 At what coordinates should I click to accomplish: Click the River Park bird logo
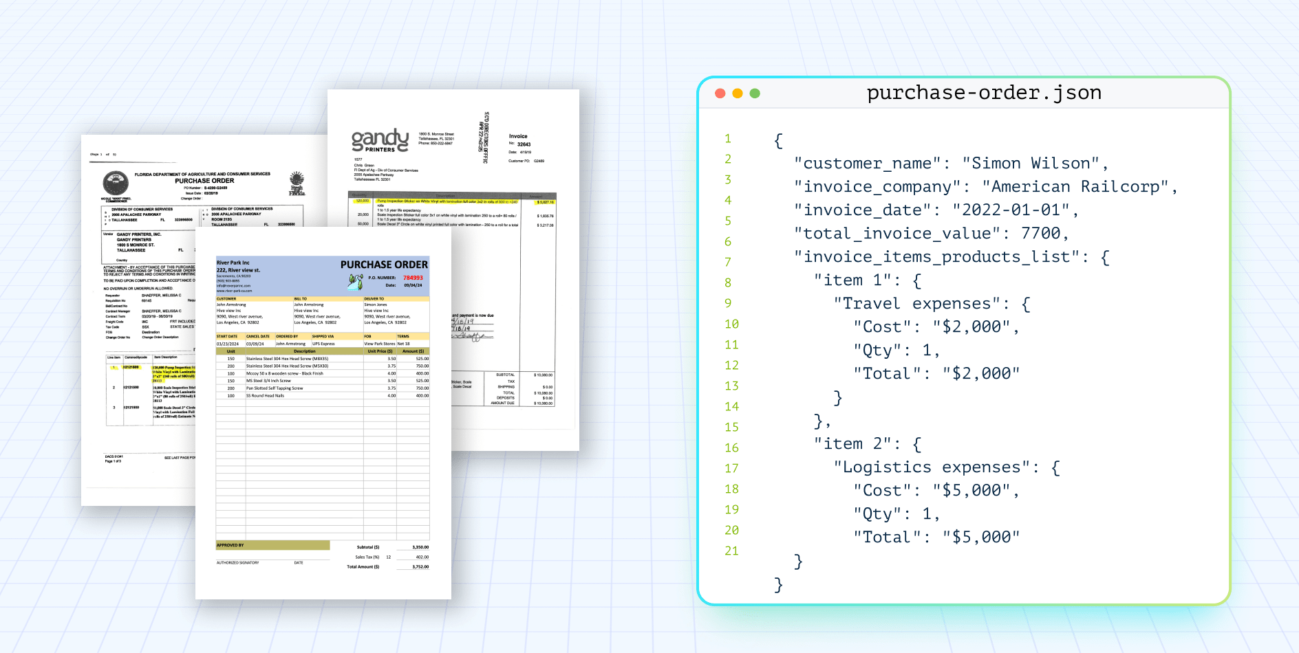coord(356,280)
